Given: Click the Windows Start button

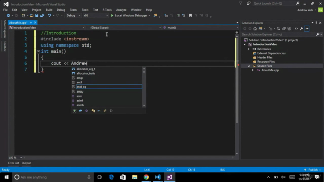Looking at the screenshot, I should click(6, 177).
